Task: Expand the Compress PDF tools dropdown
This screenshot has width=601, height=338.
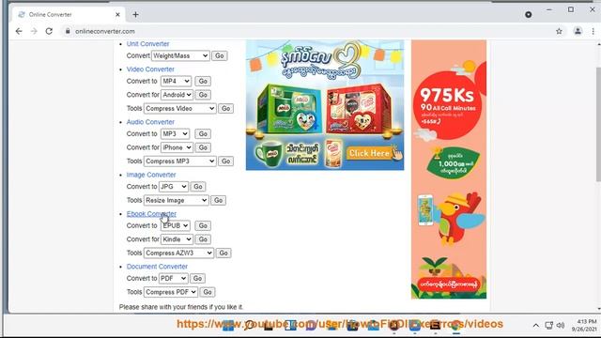Action: pyautogui.click(x=171, y=292)
